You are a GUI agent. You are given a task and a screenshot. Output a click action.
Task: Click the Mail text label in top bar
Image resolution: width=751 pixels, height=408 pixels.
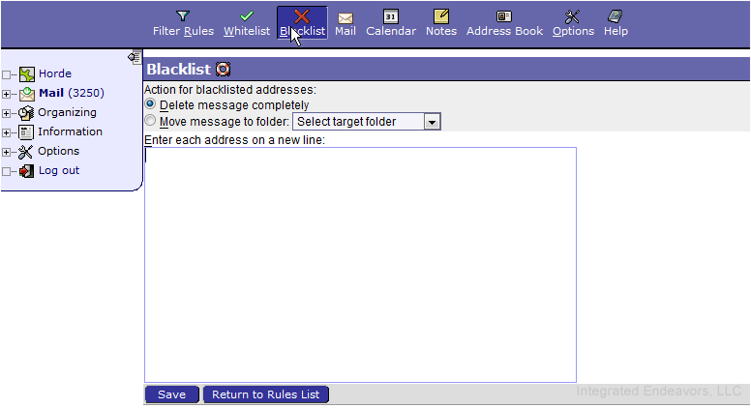[345, 31]
